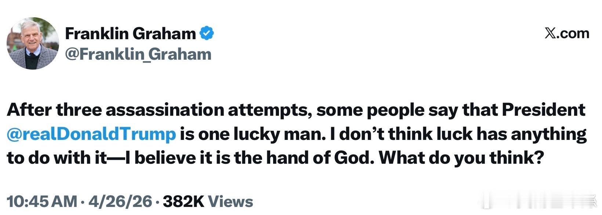Screen dimensions: 602x215
Task: Open the @Franklin_Graham handle link
Action: 138,55
